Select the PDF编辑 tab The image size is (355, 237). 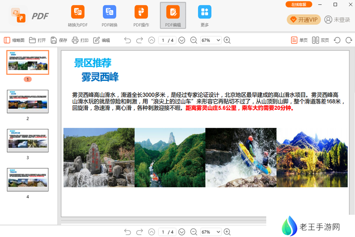[x=173, y=16]
